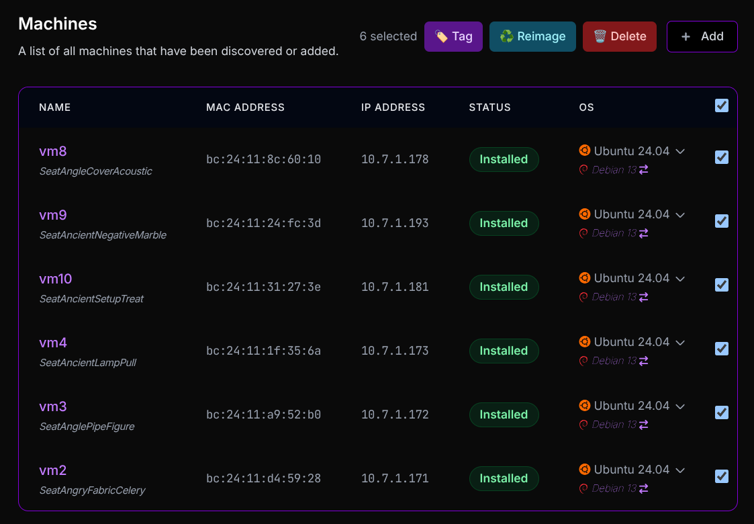Click the swap arrows icon on vm2's Debian row
The width and height of the screenshot is (754, 524).
(643, 488)
